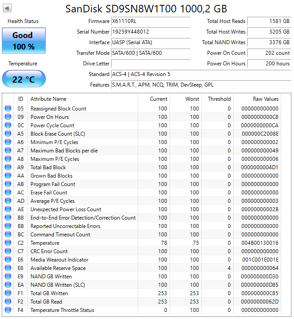
Task: Click the Power On Hours value 200 hours
Action: tap(269, 64)
